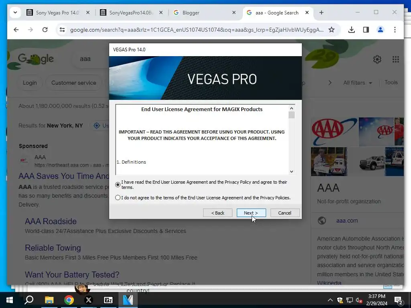
Task: Open the Chrome profile avatar
Action: coord(380,30)
